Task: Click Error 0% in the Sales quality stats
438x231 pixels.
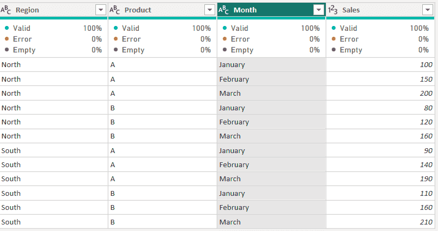Action: click(x=380, y=39)
